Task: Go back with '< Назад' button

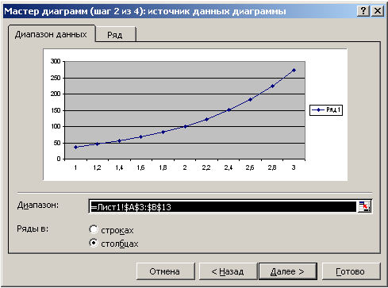Action: [228, 271]
